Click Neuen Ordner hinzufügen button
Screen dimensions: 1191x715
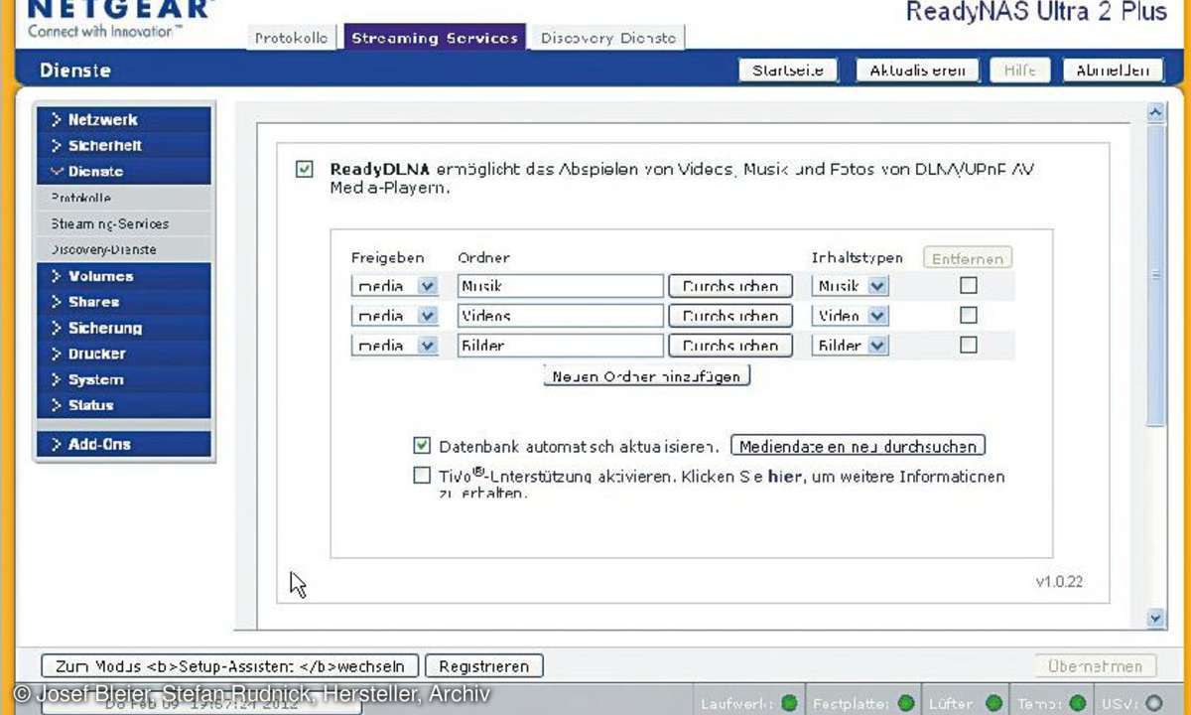click(x=647, y=376)
